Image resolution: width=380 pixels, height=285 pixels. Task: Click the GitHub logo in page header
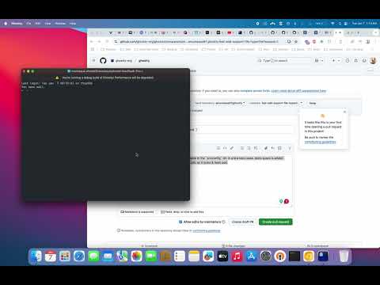click(x=103, y=61)
